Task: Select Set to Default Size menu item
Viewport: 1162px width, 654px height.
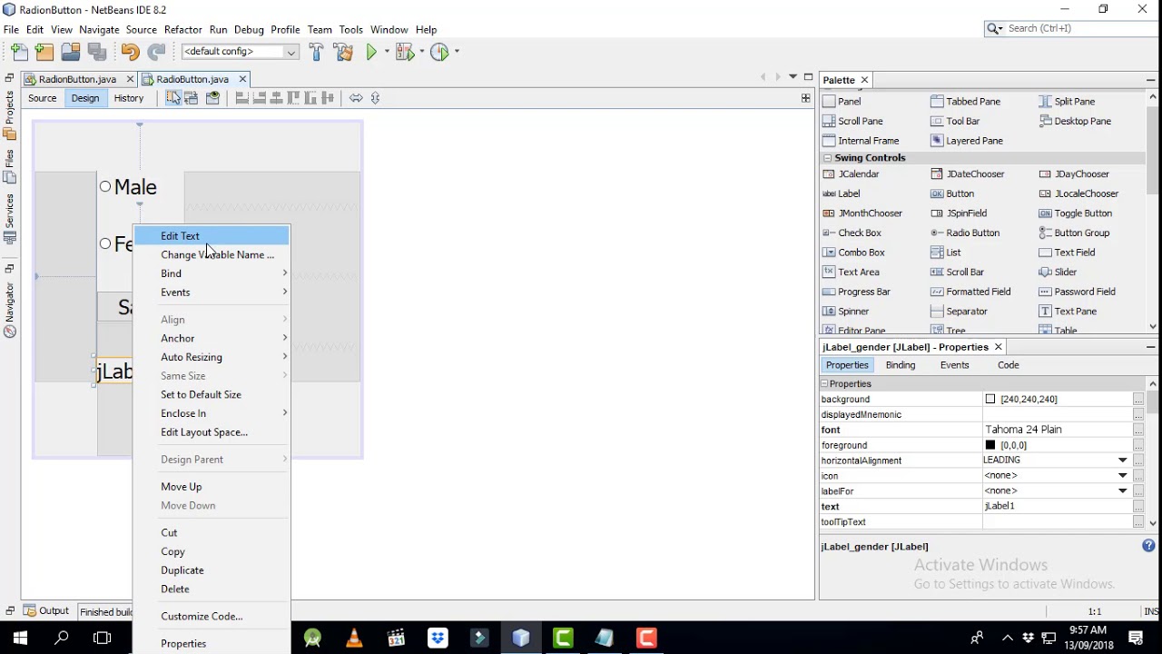Action: point(212,395)
